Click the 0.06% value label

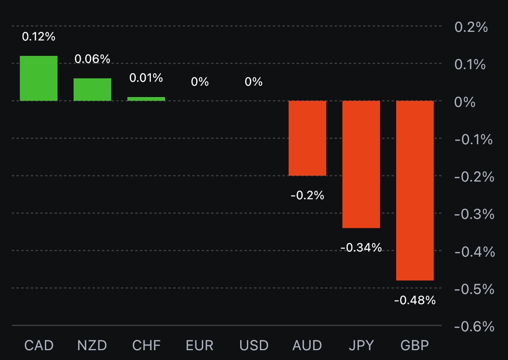(x=93, y=59)
